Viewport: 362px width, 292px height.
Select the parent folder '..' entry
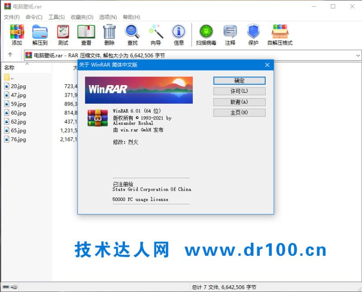point(9,77)
